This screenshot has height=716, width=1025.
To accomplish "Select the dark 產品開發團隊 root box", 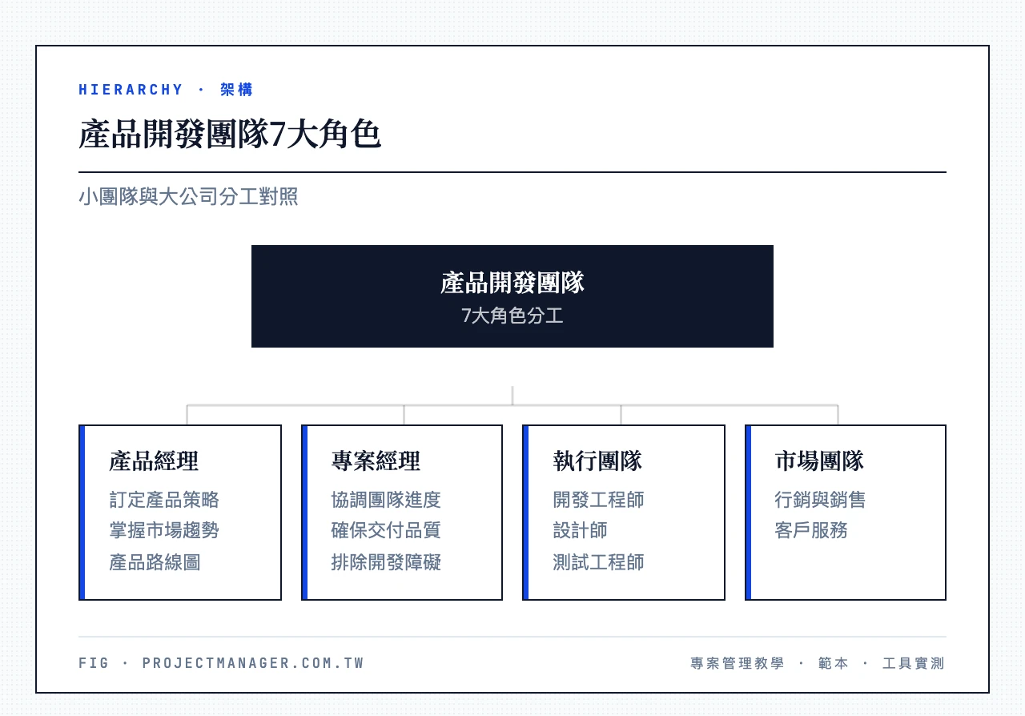I will (512, 296).
